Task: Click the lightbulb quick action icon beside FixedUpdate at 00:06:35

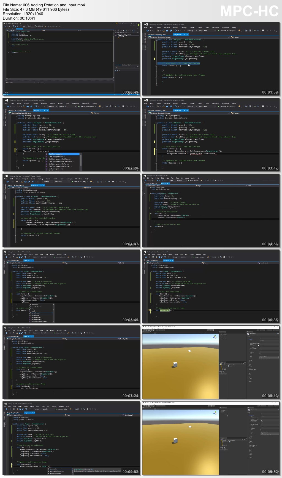Action: coord(149,310)
